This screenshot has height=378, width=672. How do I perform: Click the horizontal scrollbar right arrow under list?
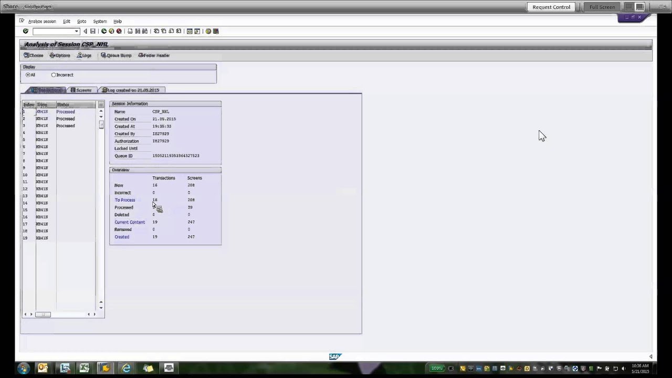94,314
